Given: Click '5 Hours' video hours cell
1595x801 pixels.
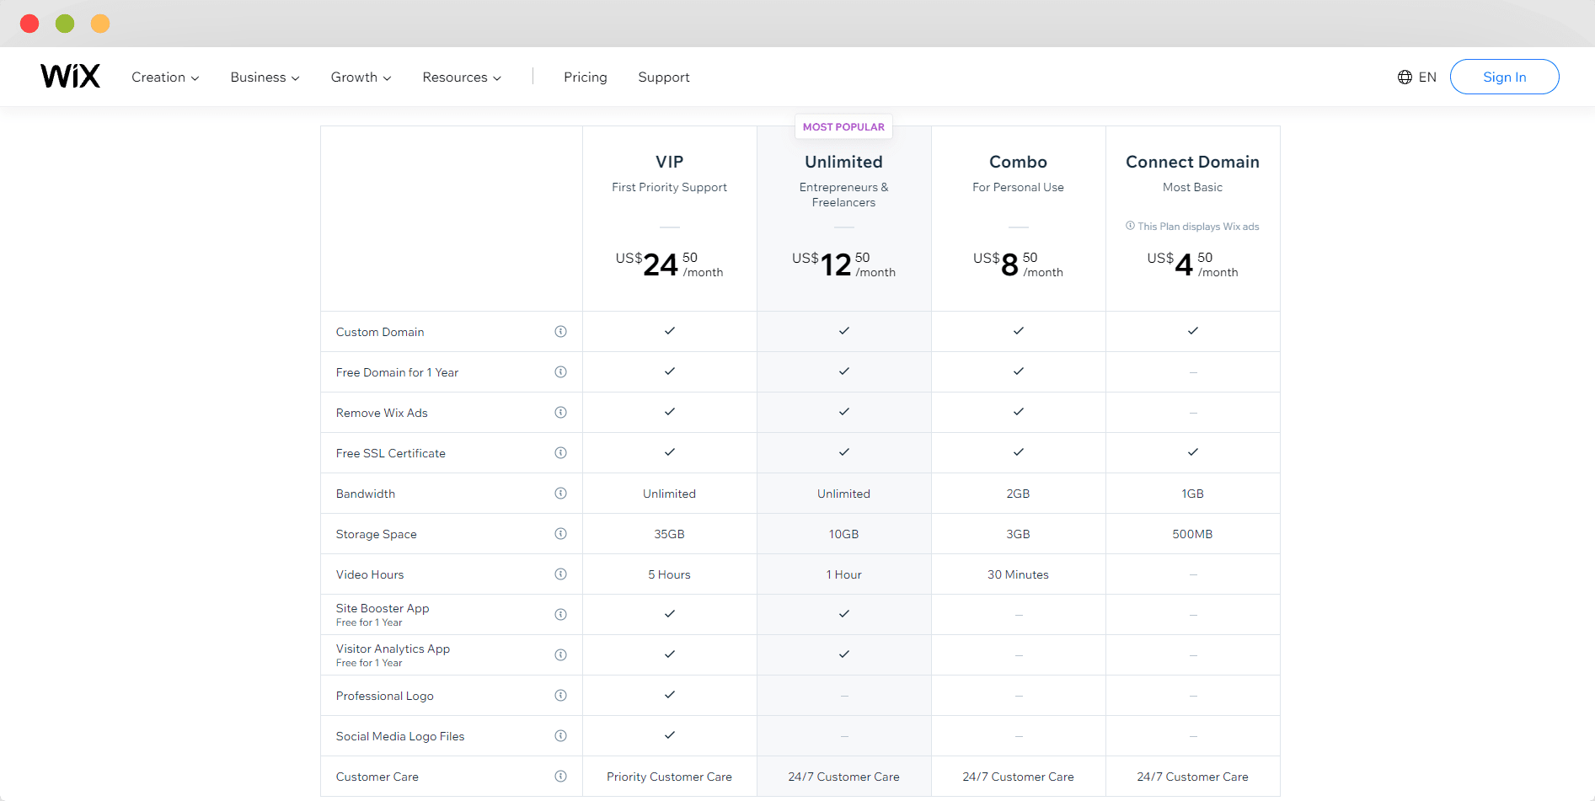Looking at the screenshot, I should (670, 574).
